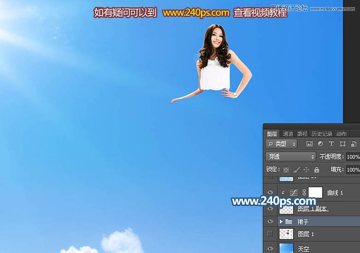This screenshot has width=360, height=253.
Task: Show the hidden 图层 1 layer
Action: (271, 234)
